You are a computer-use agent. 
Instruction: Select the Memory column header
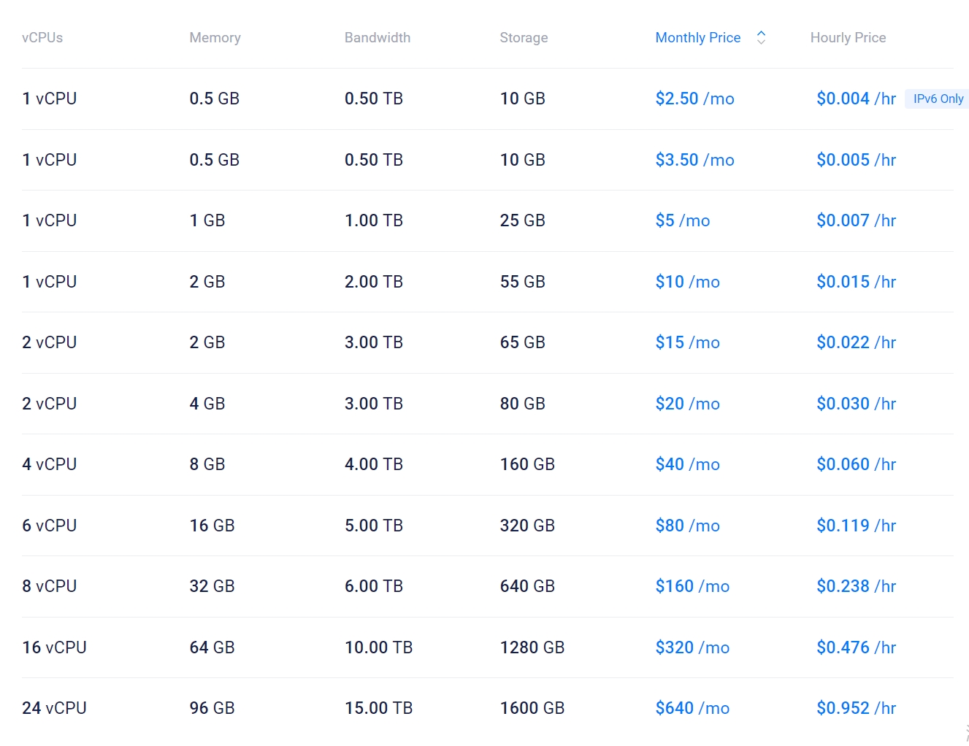tap(215, 38)
